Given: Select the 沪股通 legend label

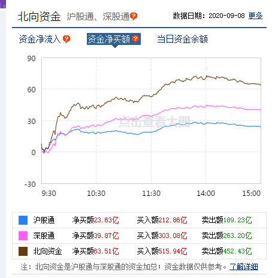Looking at the screenshot, I should point(44,220).
